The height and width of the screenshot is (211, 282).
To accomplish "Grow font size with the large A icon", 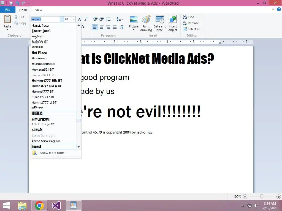I will [x=80, y=19].
